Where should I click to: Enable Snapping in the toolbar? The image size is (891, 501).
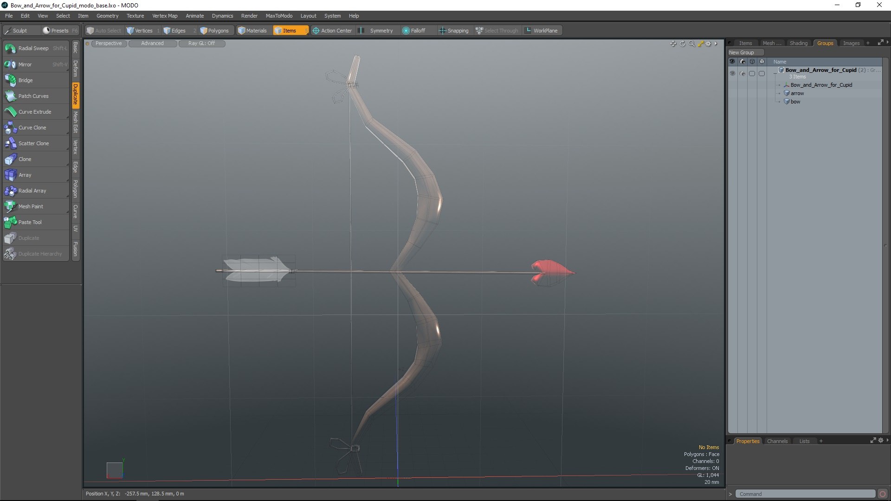point(453,31)
